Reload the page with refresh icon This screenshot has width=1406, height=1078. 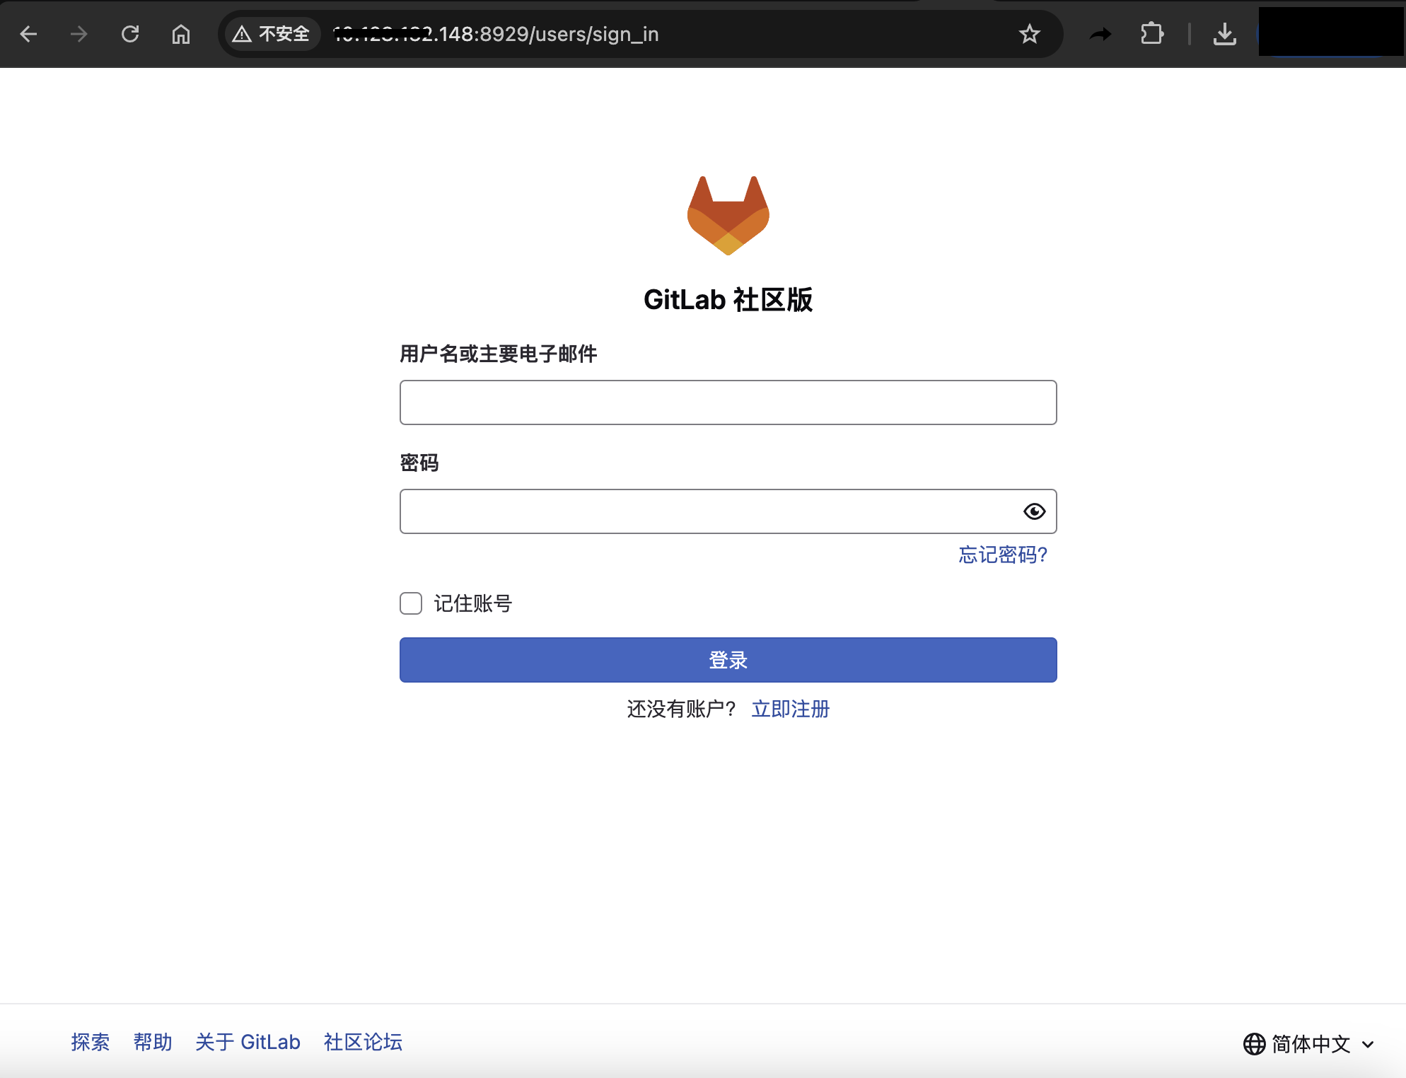130,34
